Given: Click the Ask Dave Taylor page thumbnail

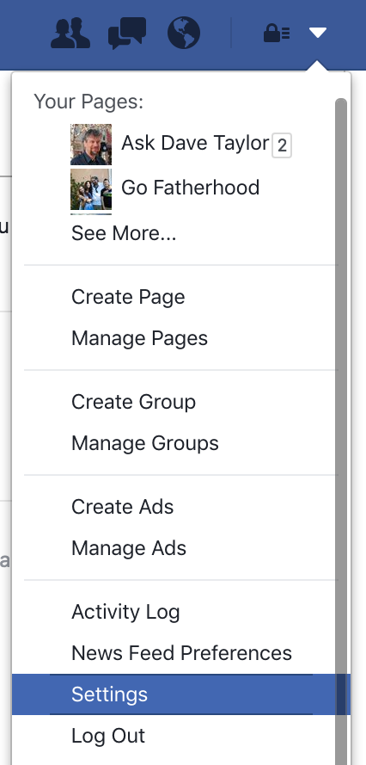Looking at the screenshot, I should click(x=91, y=145).
